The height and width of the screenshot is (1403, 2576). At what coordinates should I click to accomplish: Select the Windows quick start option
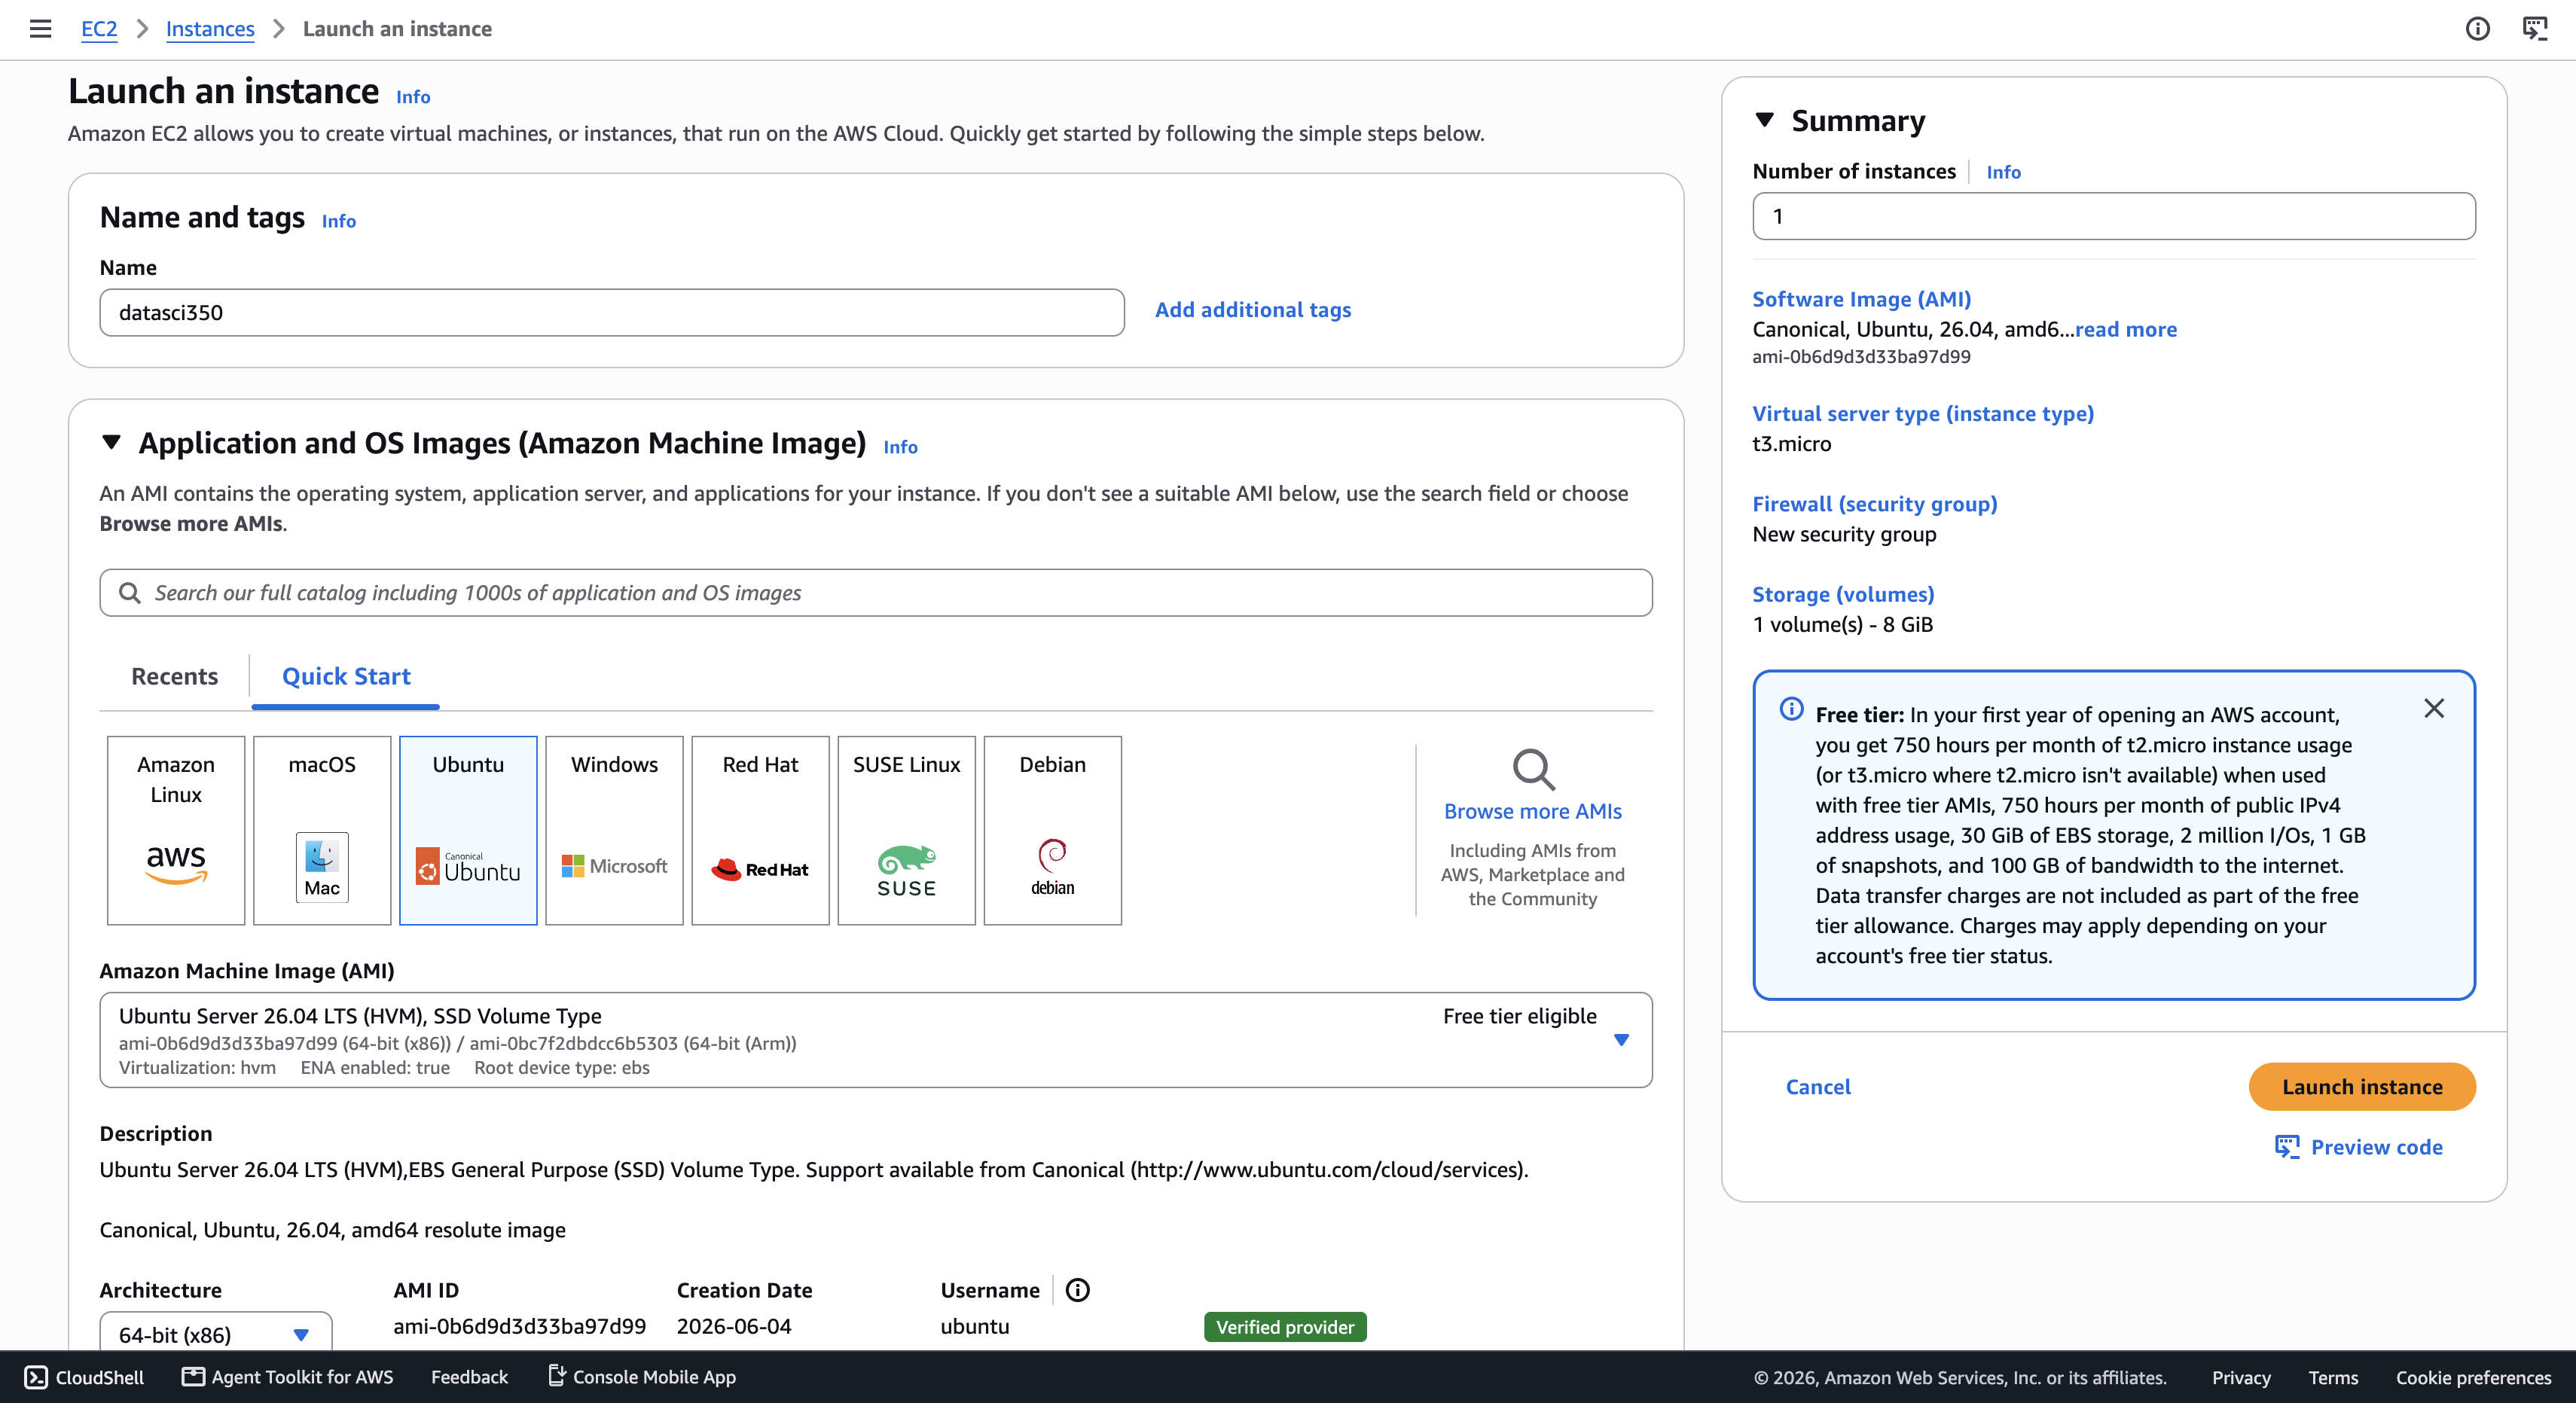point(614,830)
